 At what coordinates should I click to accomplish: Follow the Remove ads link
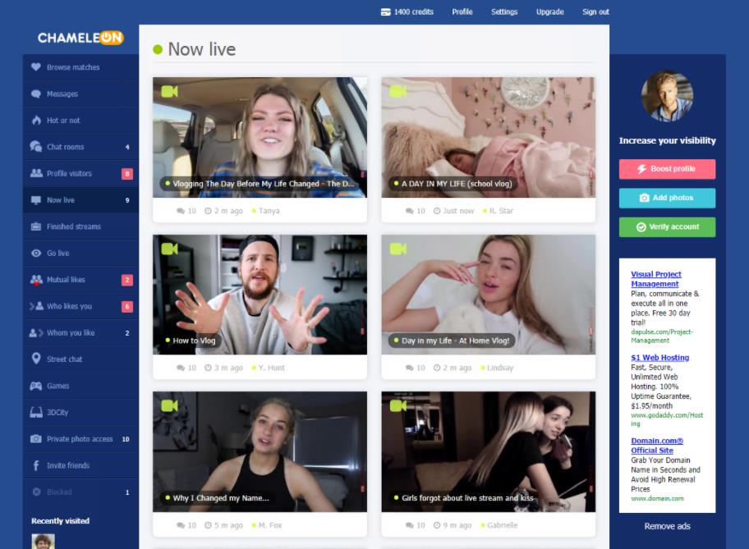667,526
